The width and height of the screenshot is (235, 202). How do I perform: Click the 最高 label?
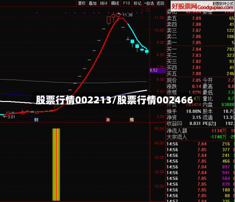208,86
